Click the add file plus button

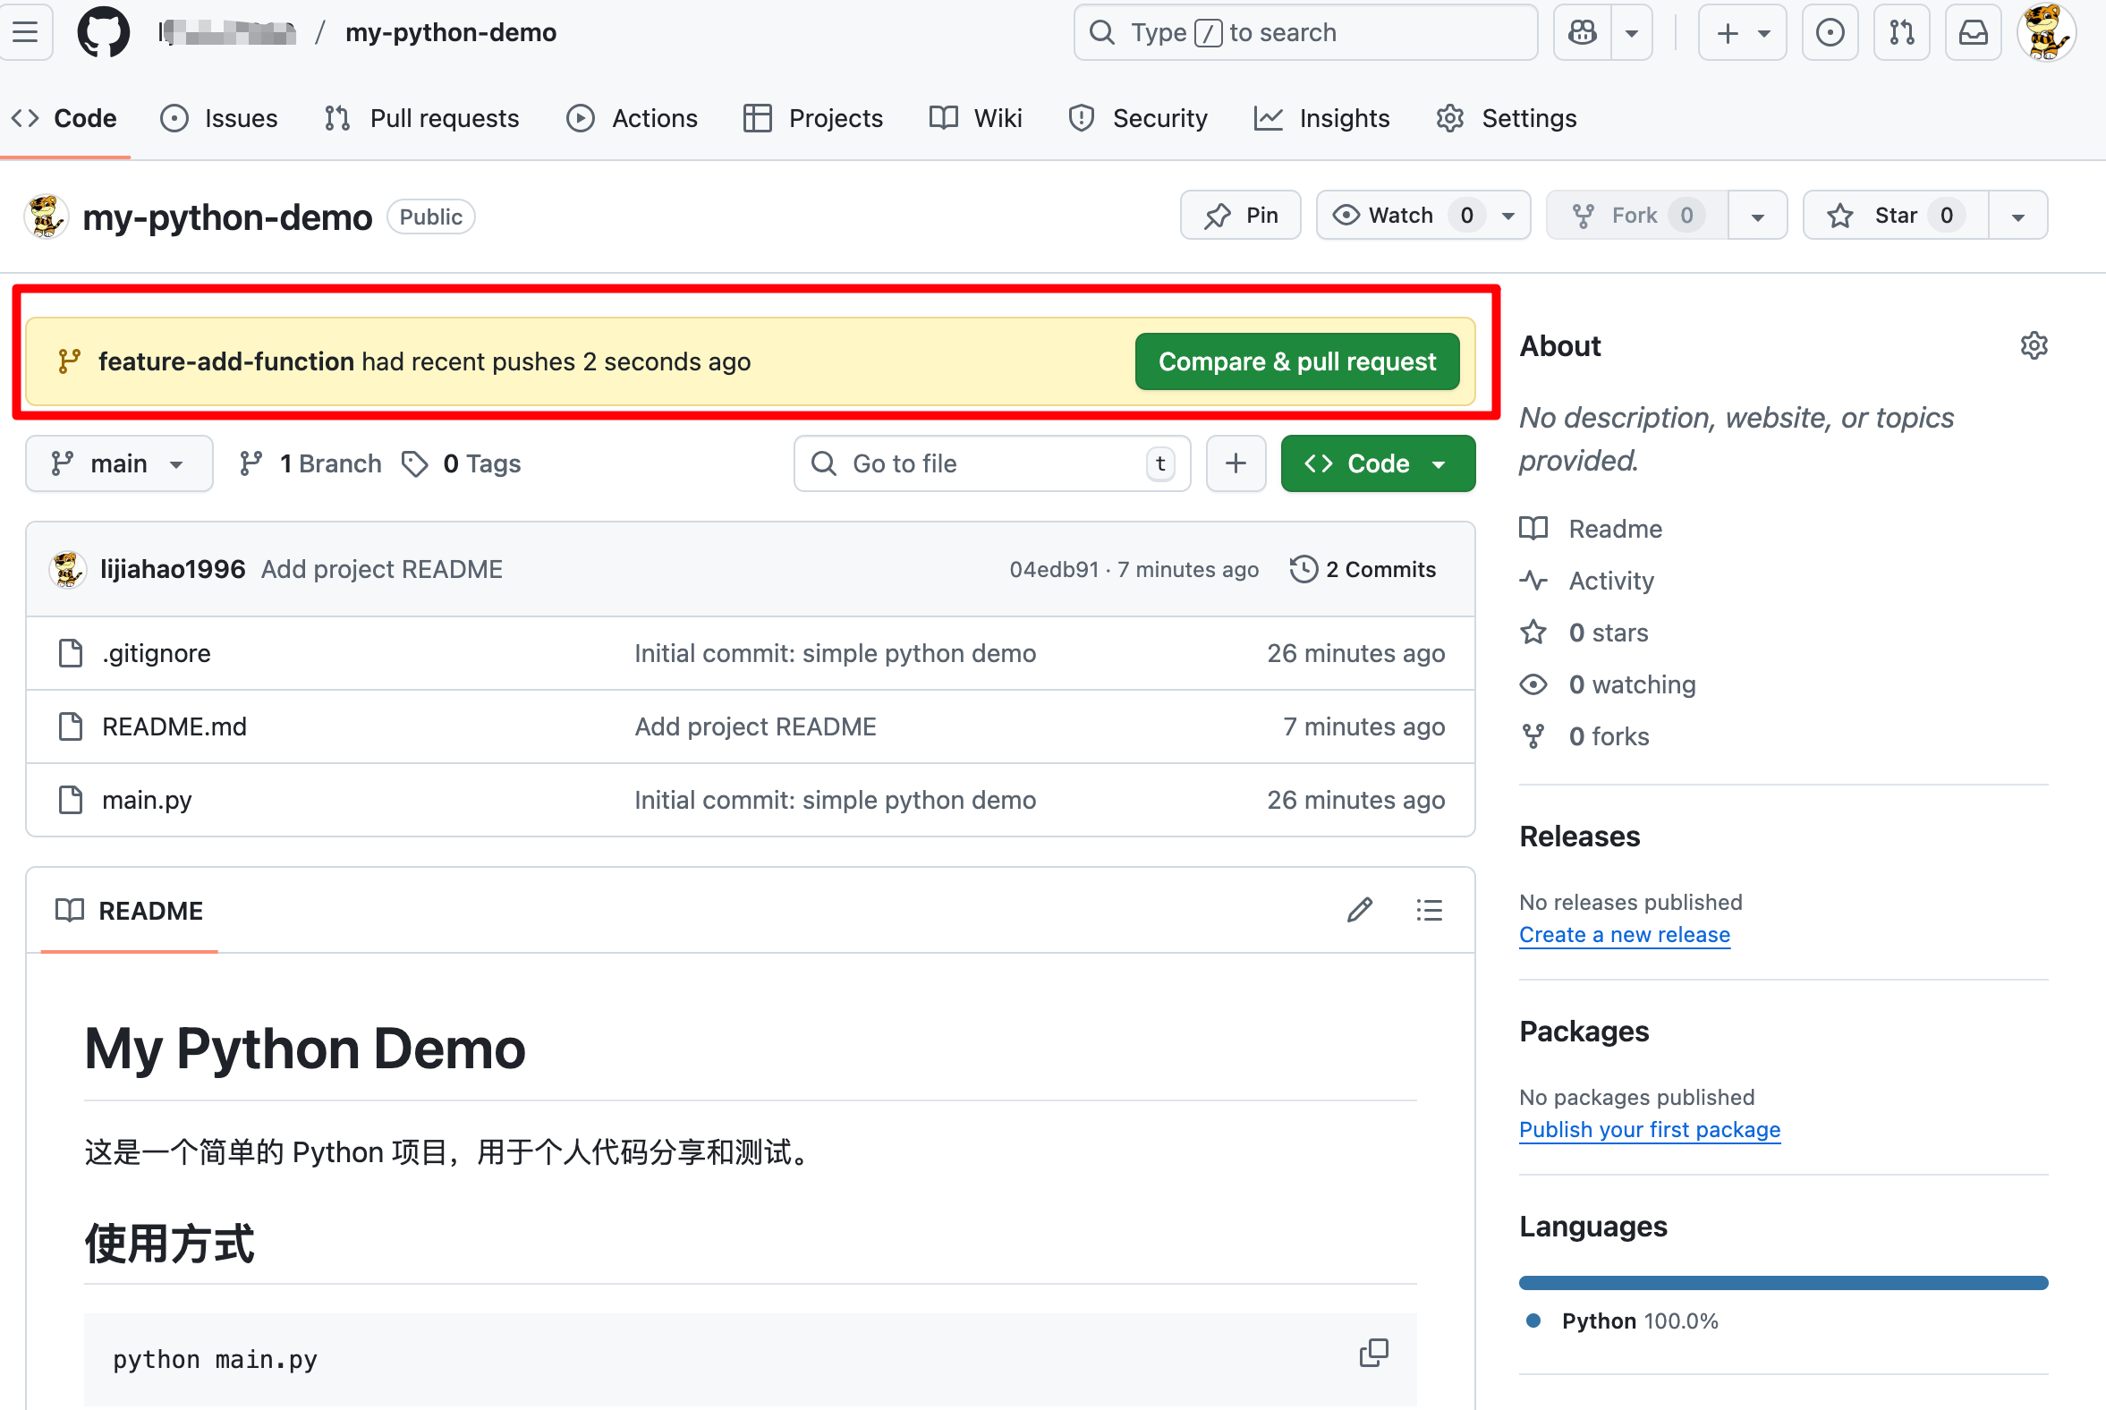pos(1236,464)
